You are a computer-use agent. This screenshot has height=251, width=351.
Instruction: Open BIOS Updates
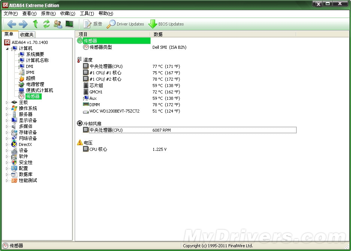[x=166, y=24]
